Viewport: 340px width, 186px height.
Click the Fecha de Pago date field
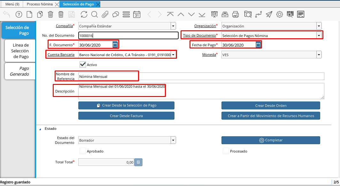[x=238, y=45]
